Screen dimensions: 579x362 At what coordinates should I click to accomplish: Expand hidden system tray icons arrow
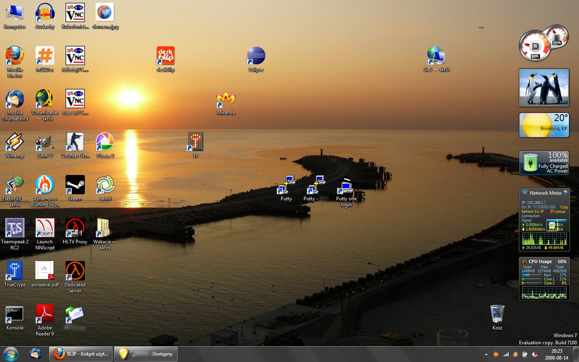click(x=486, y=354)
